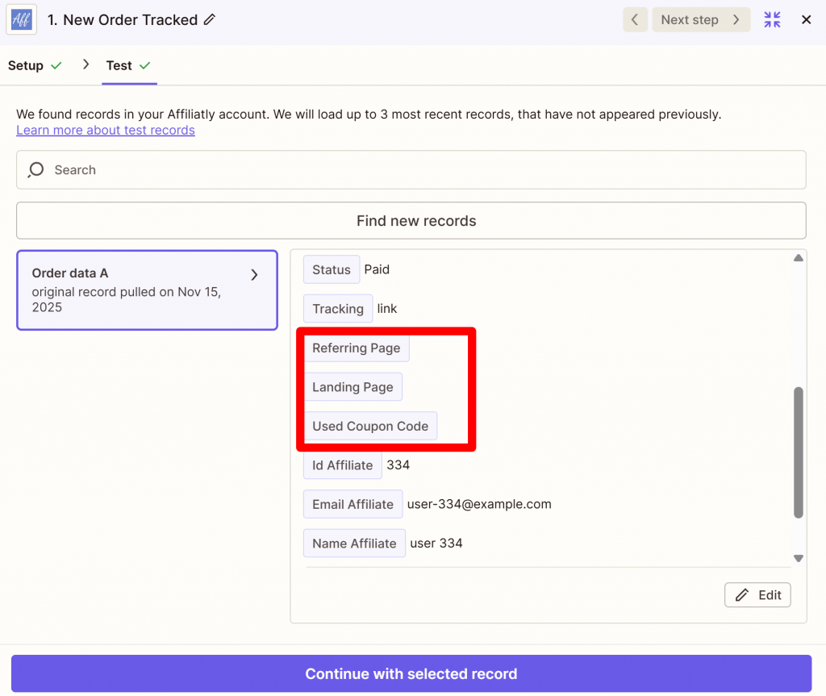Open Learn more about test records
Screen dimensions: 826x696
pyautogui.click(x=106, y=130)
